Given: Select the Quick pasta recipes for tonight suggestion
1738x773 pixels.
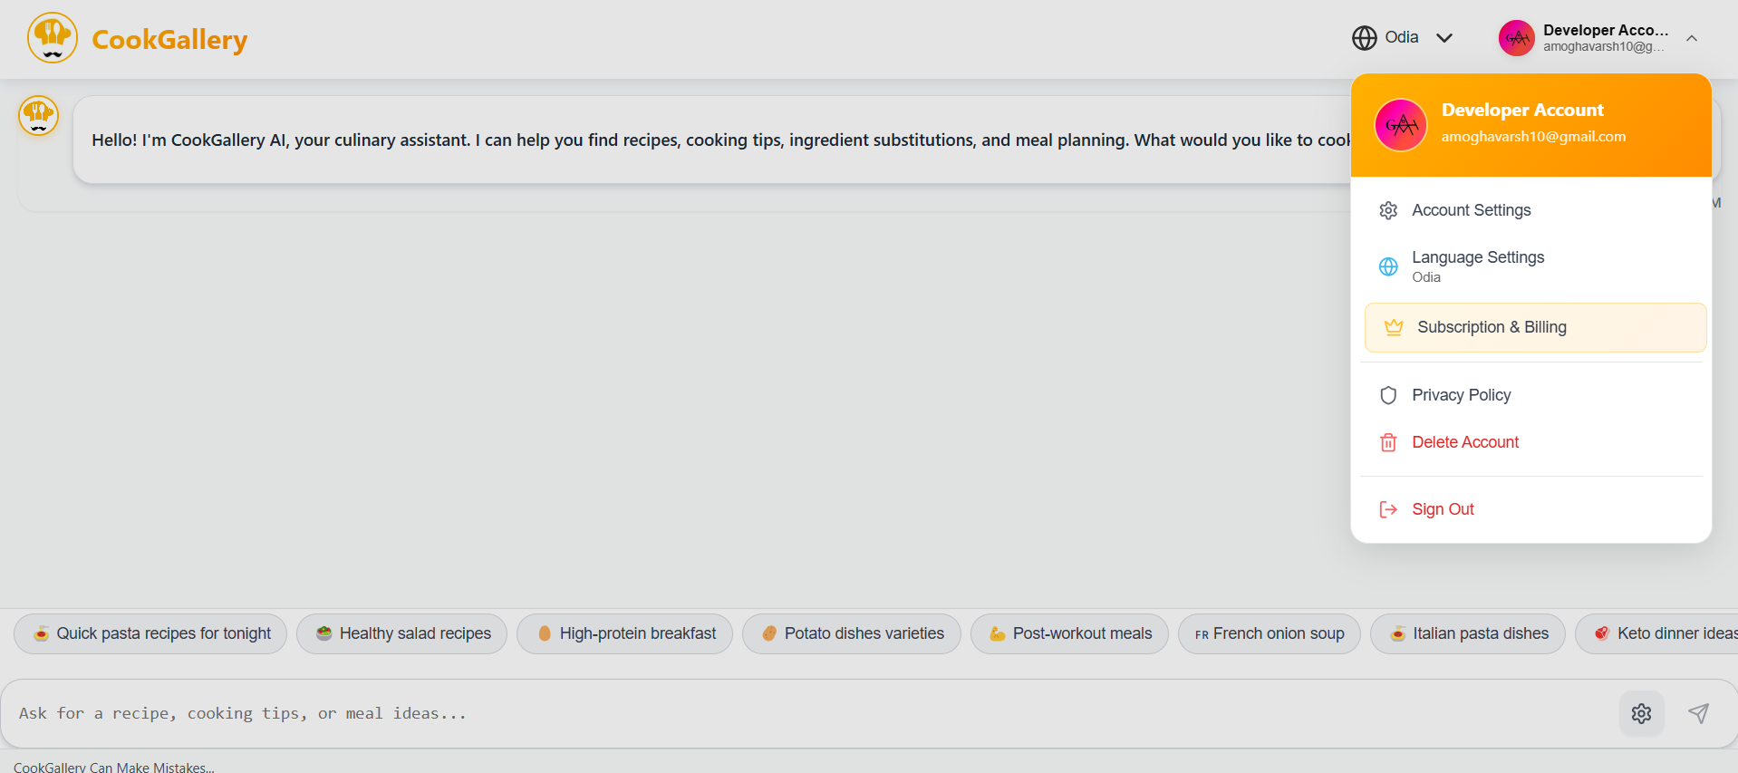Looking at the screenshot, I should [150, 633].
